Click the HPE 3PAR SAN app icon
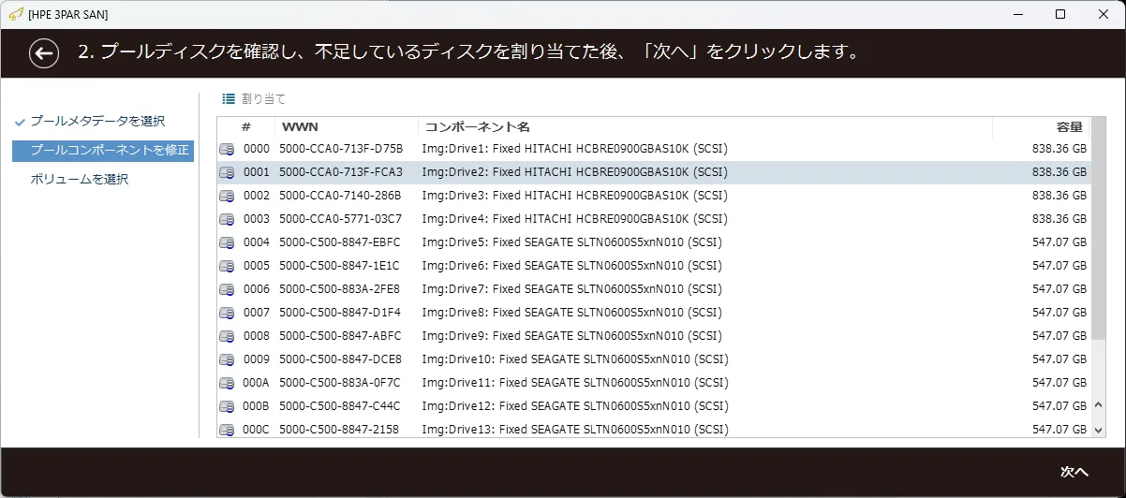 pos(15,14)
